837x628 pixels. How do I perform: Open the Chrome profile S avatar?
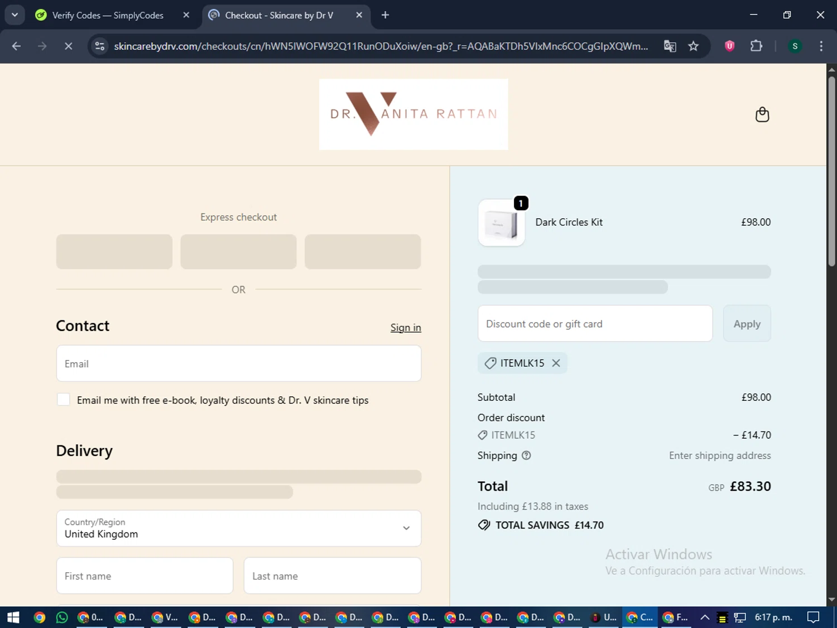795,46
